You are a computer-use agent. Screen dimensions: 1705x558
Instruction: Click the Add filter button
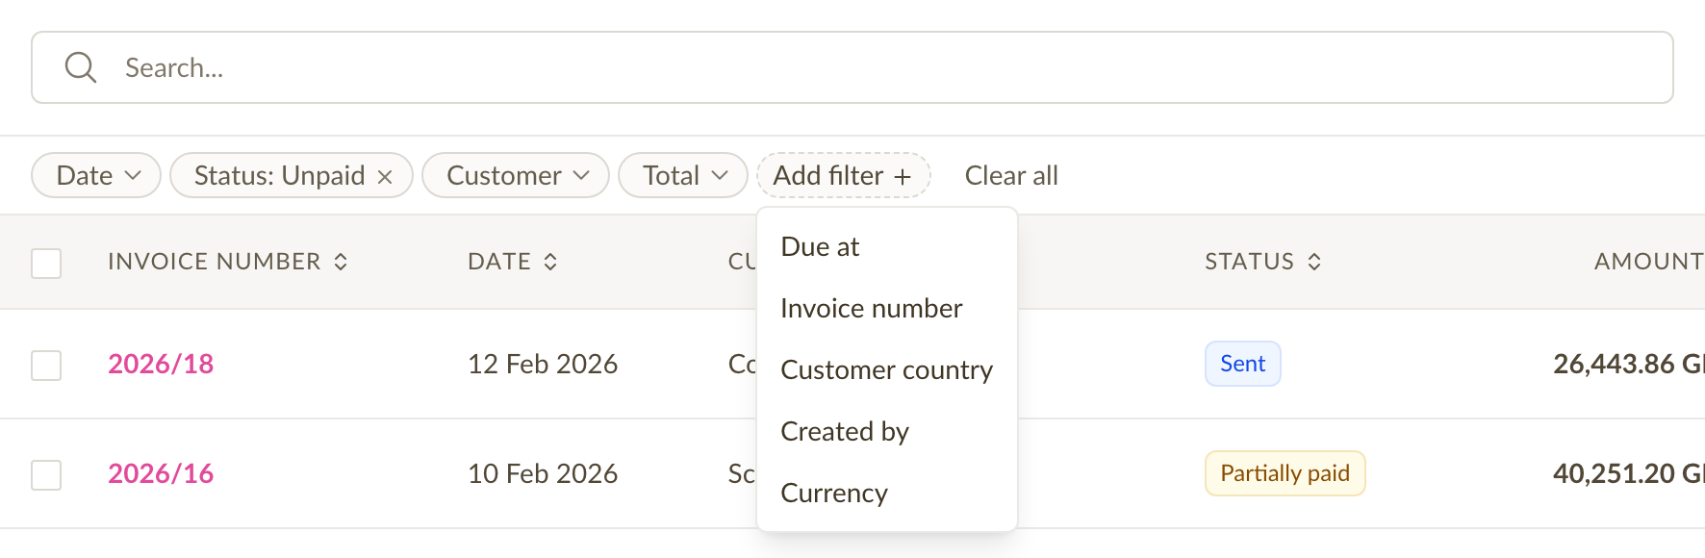pyautogui.click(x=844, y=175)
